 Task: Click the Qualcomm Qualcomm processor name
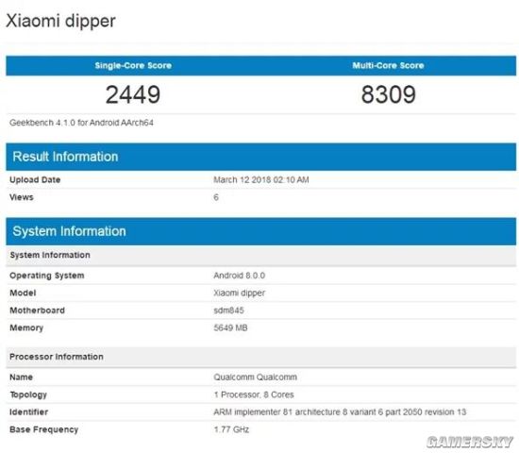[x=255, y=377]
